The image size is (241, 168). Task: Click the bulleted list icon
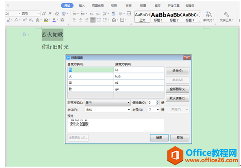(75, 14)
